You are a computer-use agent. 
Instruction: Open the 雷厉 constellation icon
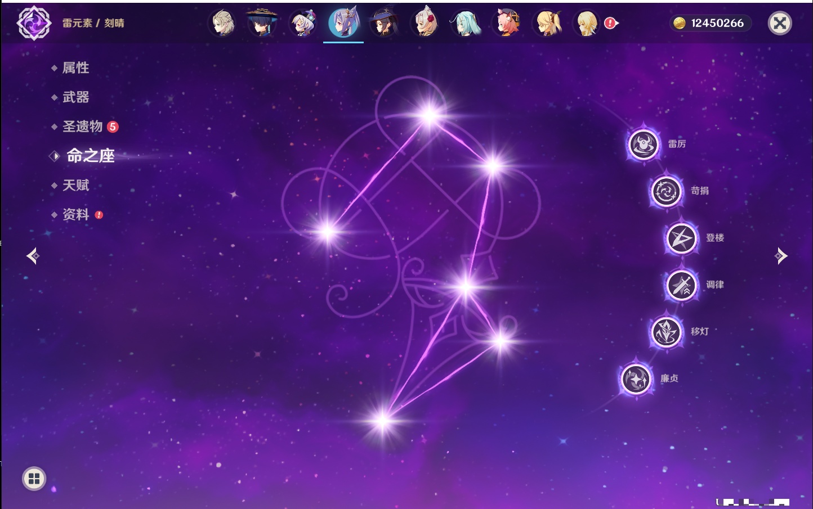click(x=644, y=145)
